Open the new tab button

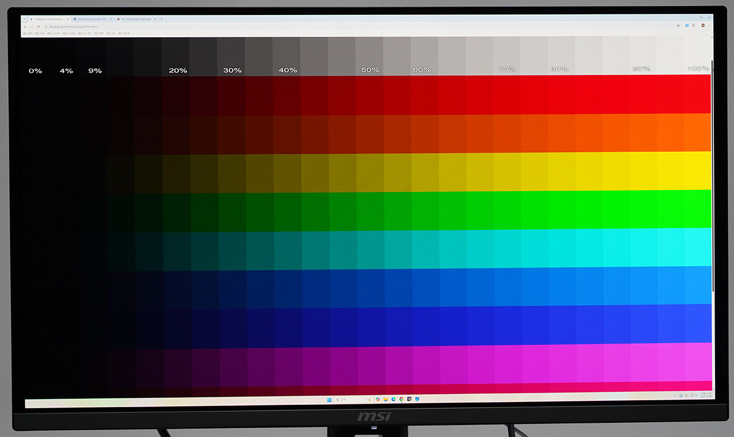tap(162, 19)
